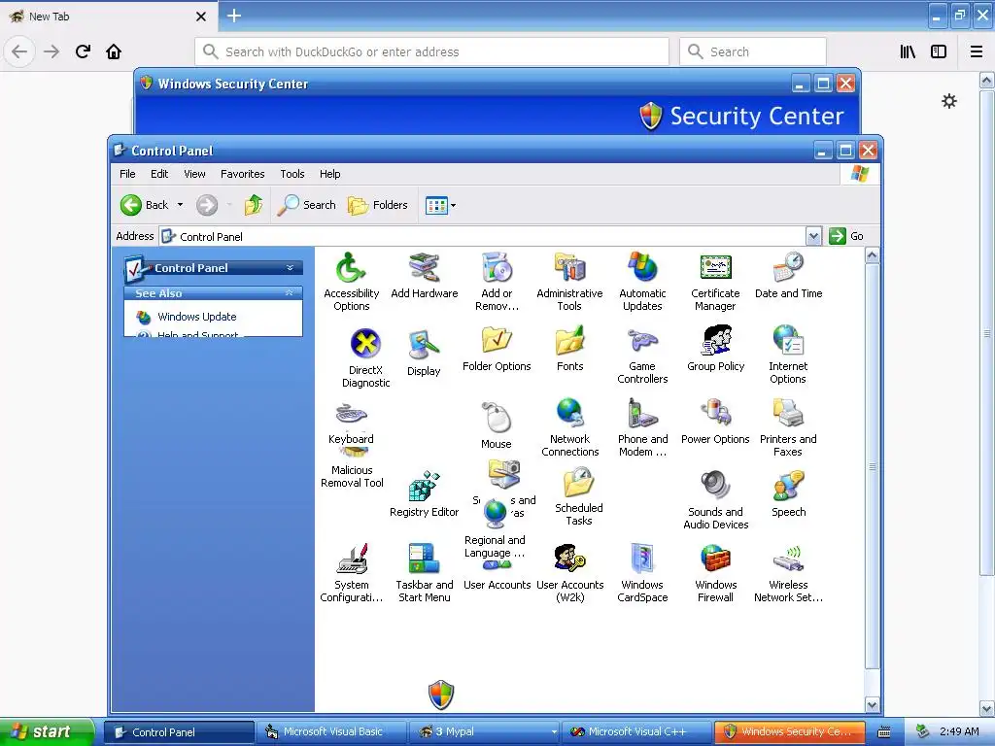Image resolution: width=995 pixels, height=746 pixels.
Task: Switch to Microsoft Visual Basic taskbar item
Action: pyautogui.click(x=332, y=731)
